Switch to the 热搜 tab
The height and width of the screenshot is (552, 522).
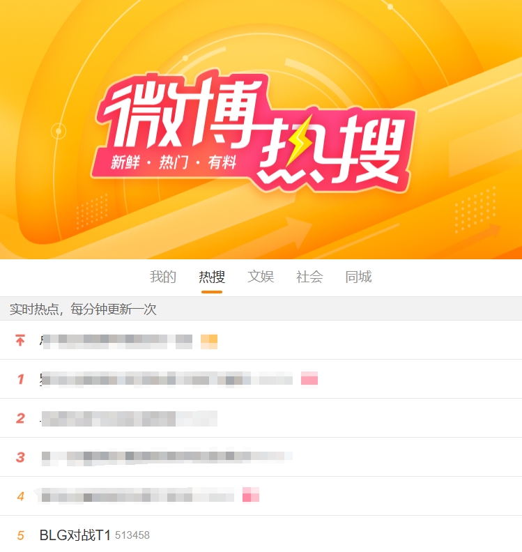pyautogui.click(x=212, y=277)
